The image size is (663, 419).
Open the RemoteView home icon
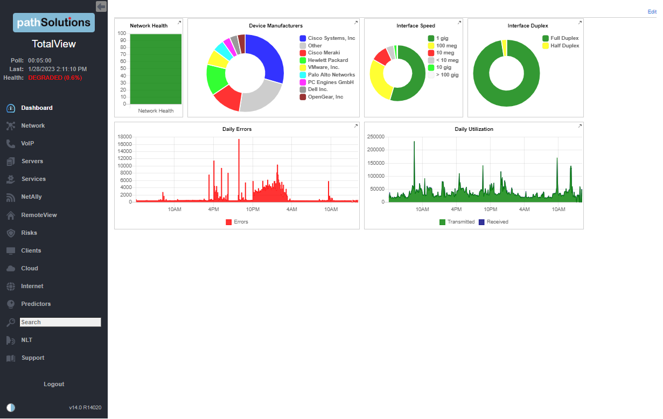pyautogui.click(x=11, y=215)
